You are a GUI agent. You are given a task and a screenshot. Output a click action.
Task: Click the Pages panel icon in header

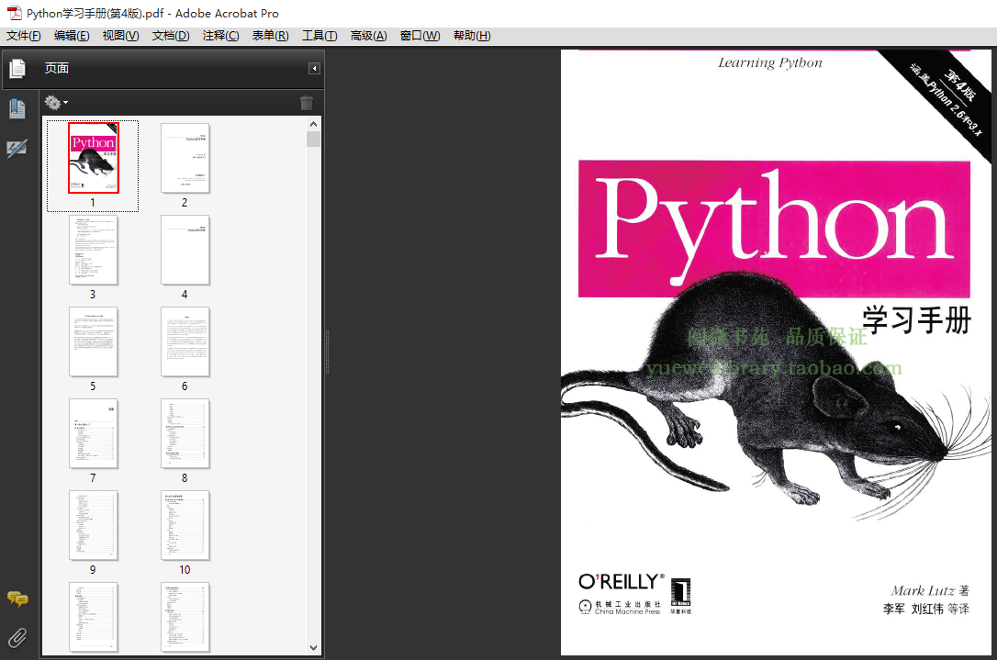(17, 68)
